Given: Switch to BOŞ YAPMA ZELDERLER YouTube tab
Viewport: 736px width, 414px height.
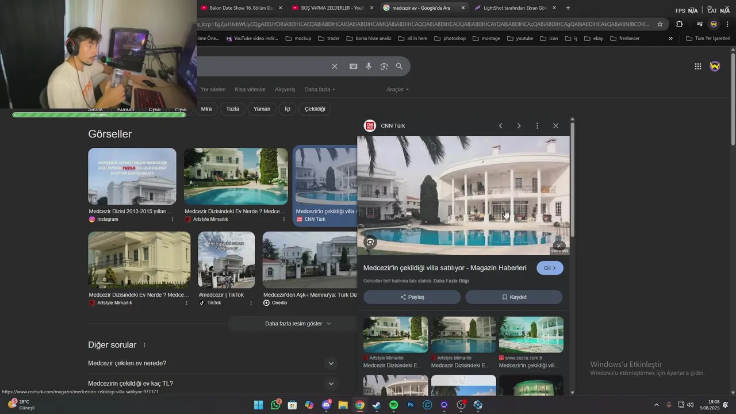Looking at the screenshot, I should tap(333, 8).
